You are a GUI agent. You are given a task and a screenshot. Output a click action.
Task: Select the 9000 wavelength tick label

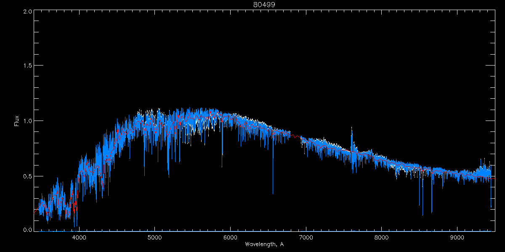pos(457,236)
